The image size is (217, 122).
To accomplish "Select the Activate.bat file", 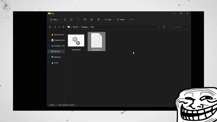I will tap(76, 42).
